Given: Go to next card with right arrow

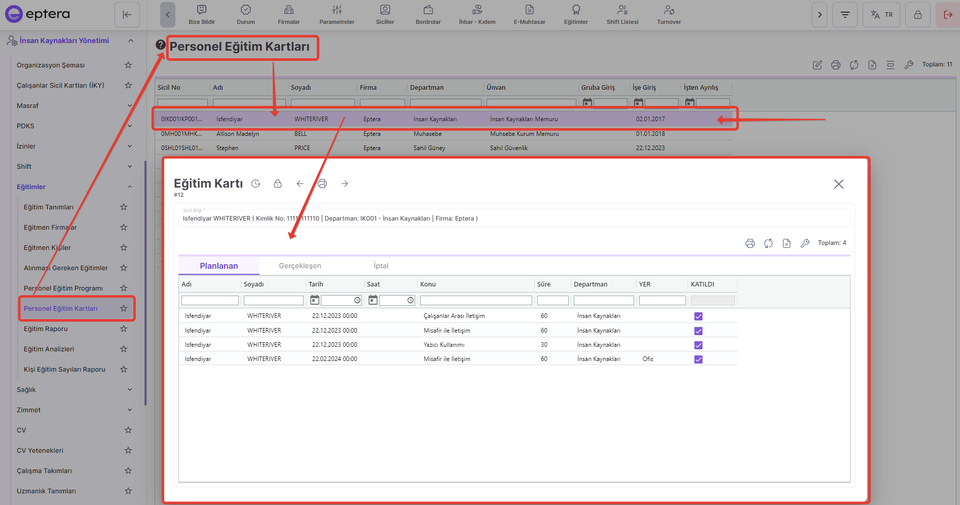Looking at the screenshot, I should (x=345, y=184).
